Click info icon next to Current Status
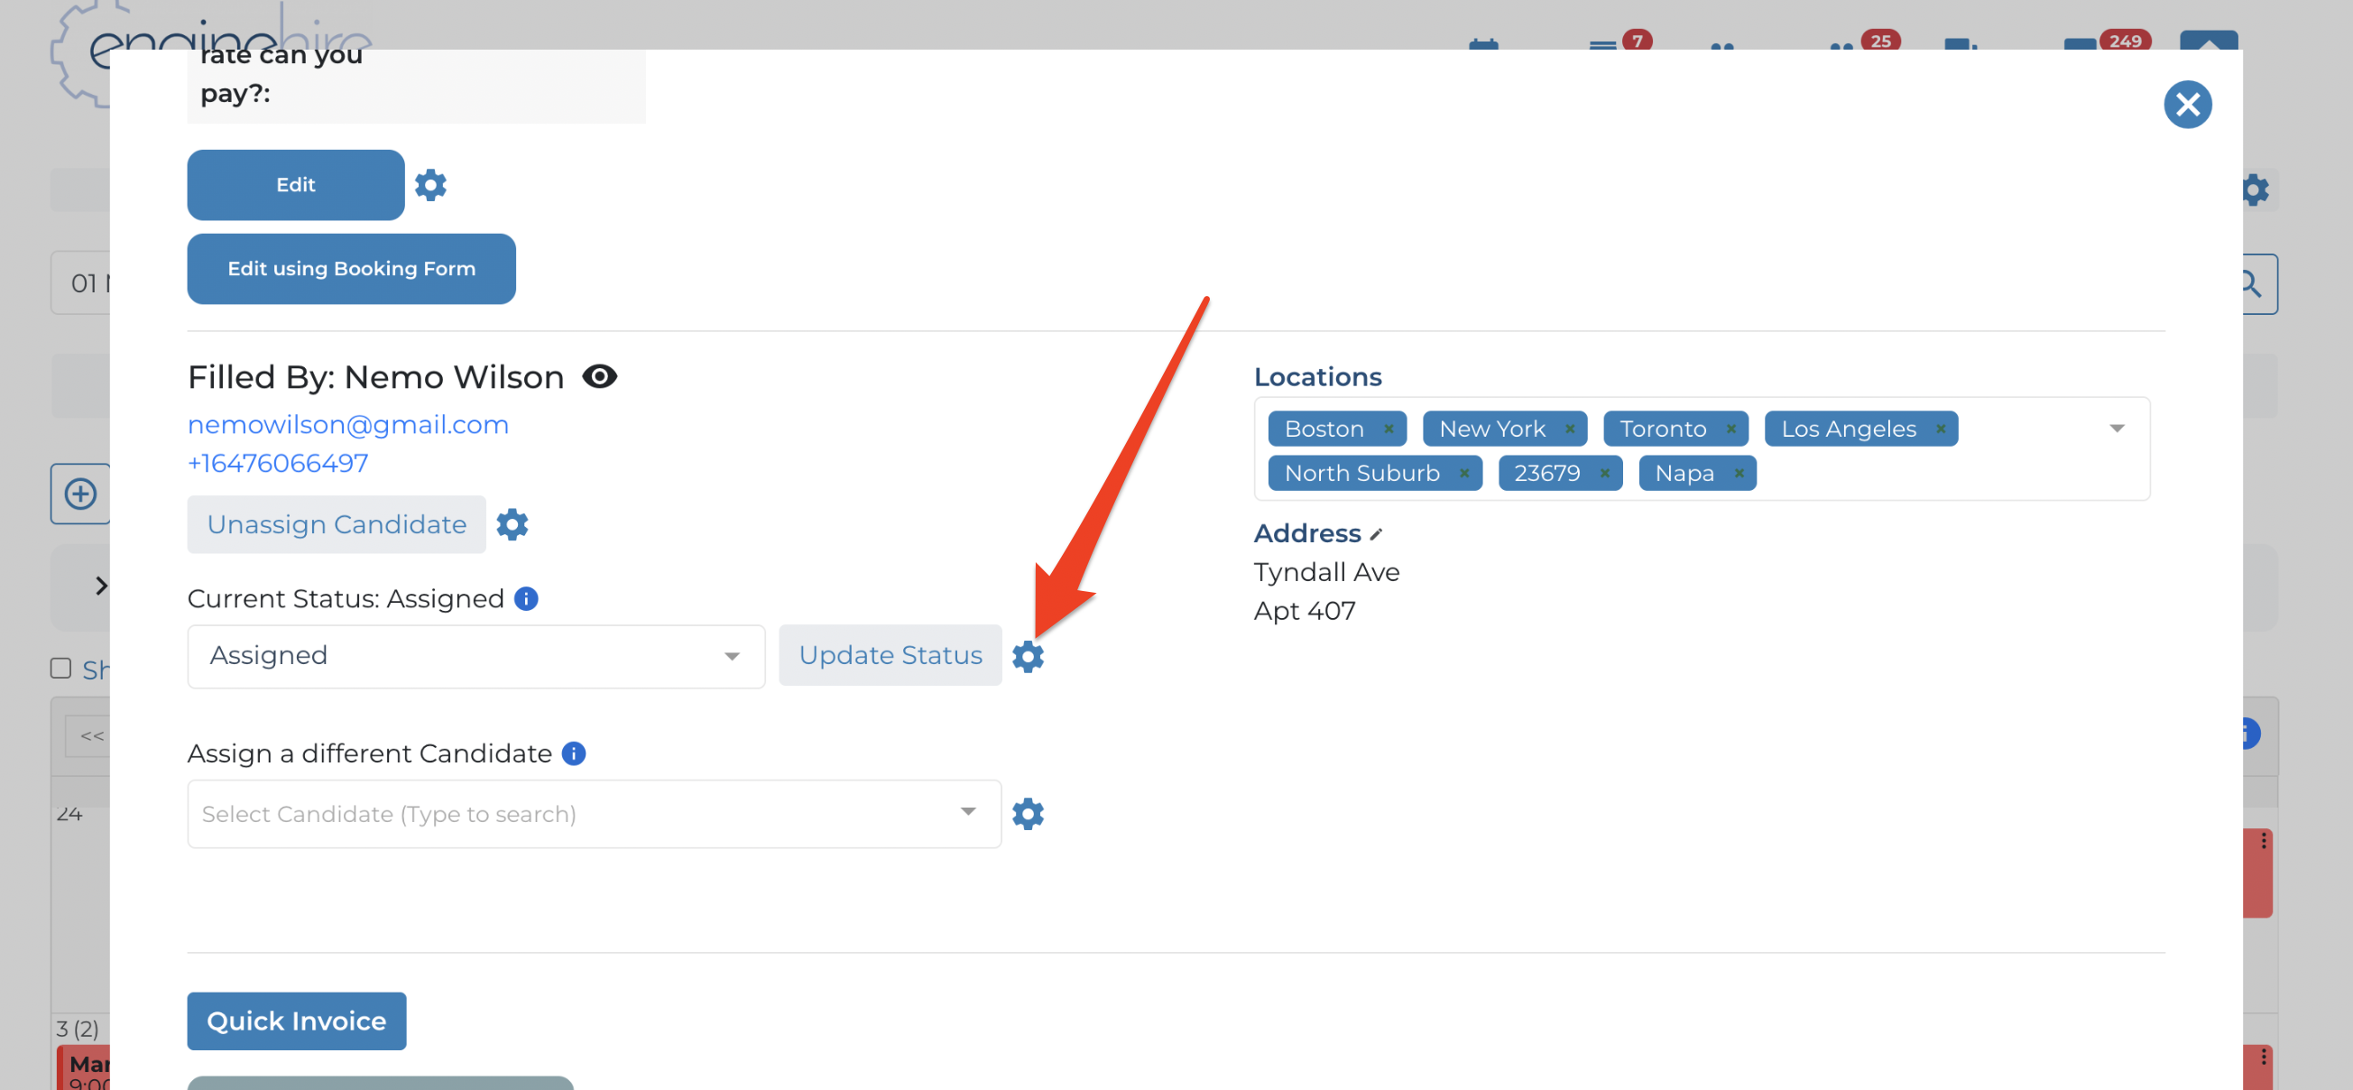The width and height of the screenshot is (2353, 1090). [526, 598]
